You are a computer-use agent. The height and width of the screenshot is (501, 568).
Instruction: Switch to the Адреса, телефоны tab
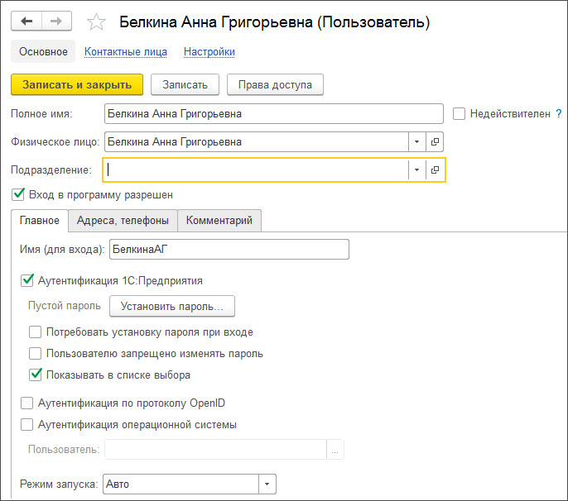[x=123, y=220]
